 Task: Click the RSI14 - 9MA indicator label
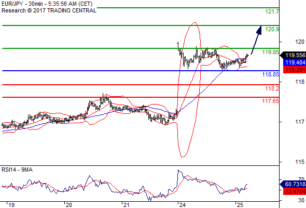pos(17,170)
